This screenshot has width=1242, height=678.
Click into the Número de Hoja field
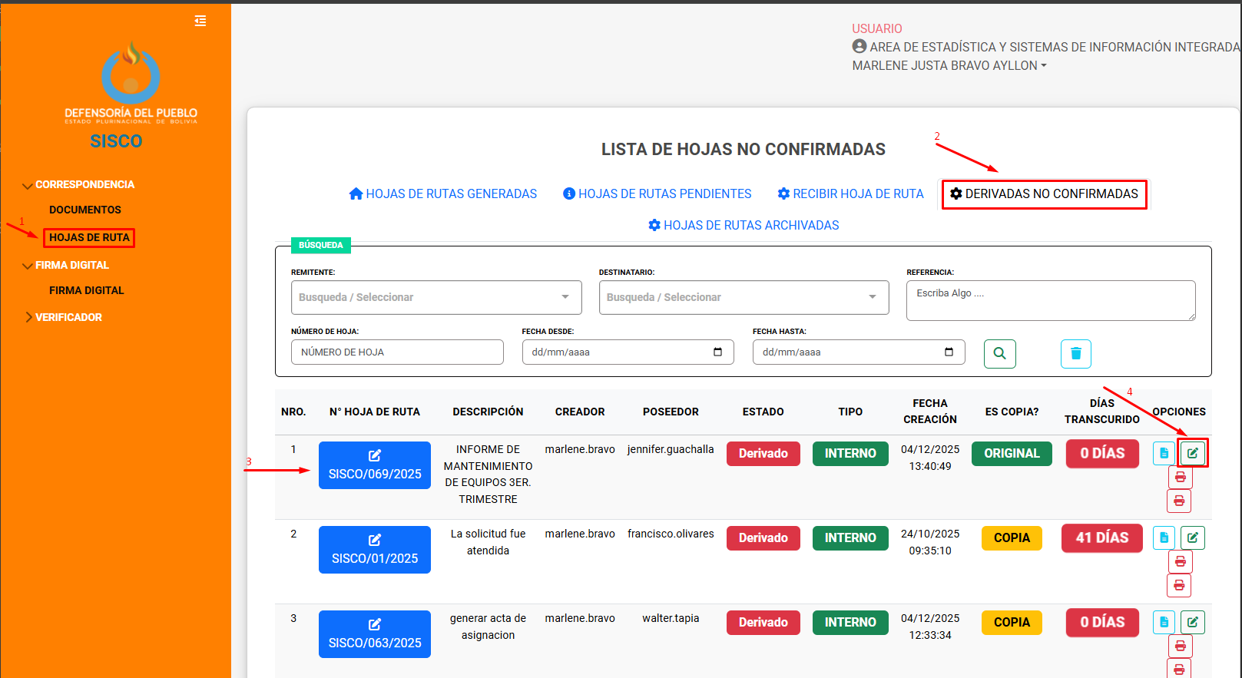[x=396, y=352]
